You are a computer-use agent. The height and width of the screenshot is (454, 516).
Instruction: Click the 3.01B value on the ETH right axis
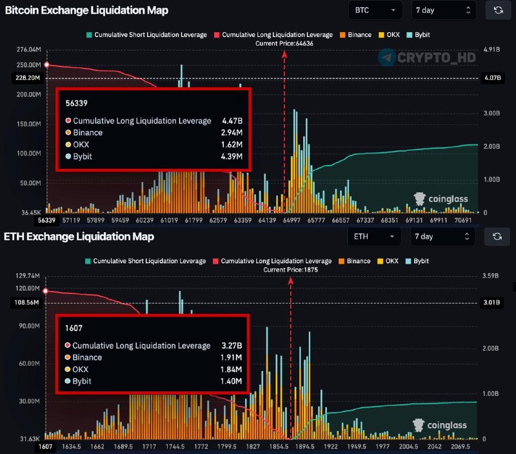click(x=491, y=302)
